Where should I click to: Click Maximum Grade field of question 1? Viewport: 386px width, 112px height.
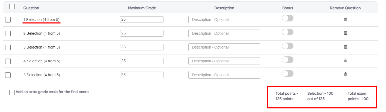(142, 20)
